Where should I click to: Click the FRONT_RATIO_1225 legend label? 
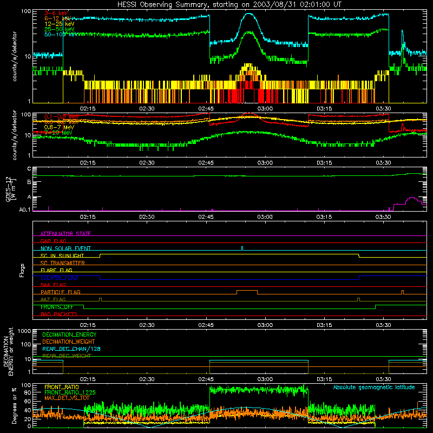click(70, 392)
